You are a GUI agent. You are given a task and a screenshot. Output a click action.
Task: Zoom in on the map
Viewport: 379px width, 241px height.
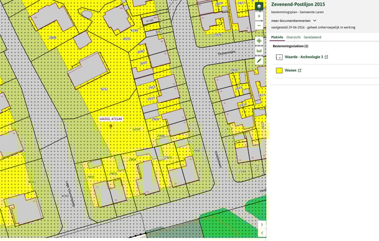point(259,16)
